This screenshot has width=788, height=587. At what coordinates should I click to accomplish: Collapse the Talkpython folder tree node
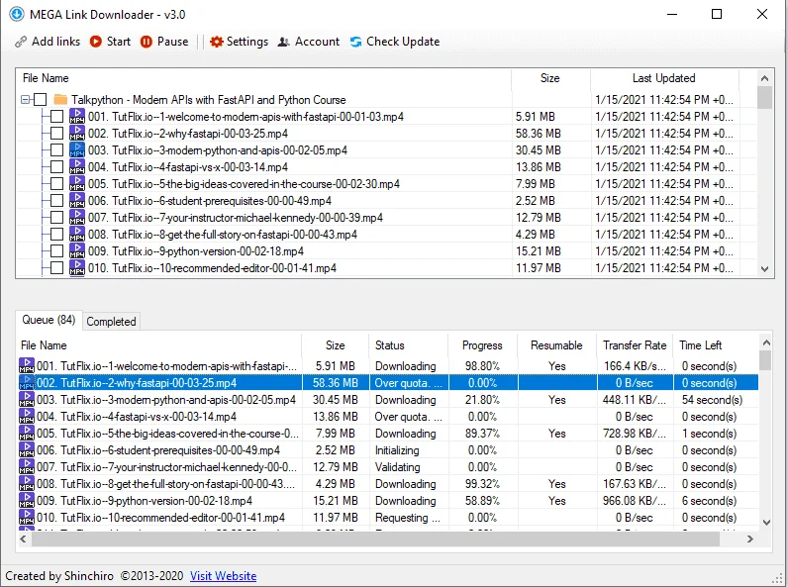(x=25, y=100)
